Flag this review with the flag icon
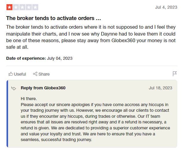The width and height of the screenshot is (184, 153). click(175, 74)
